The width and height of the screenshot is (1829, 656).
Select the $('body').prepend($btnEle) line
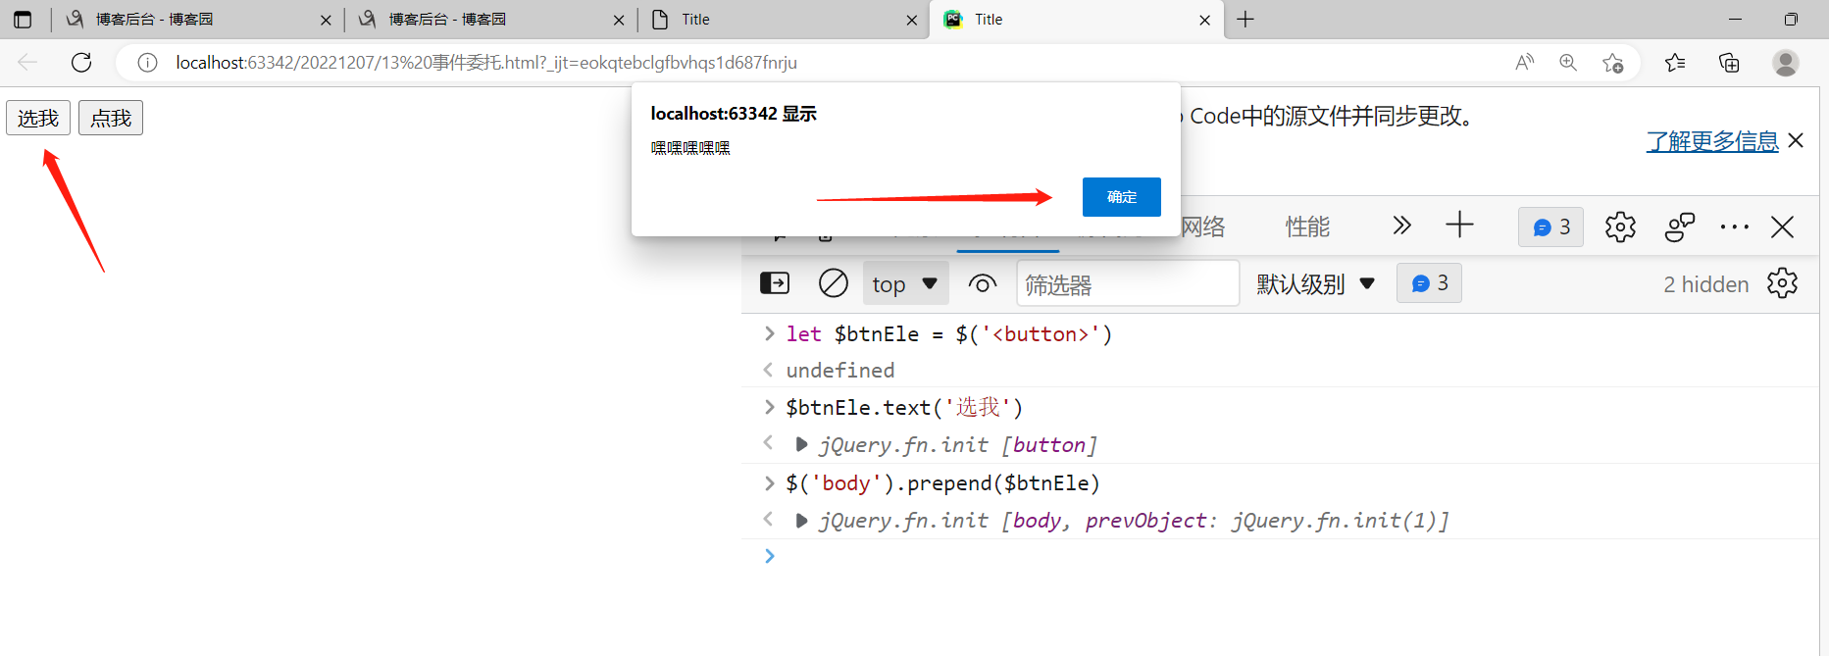tap(942, 483)
